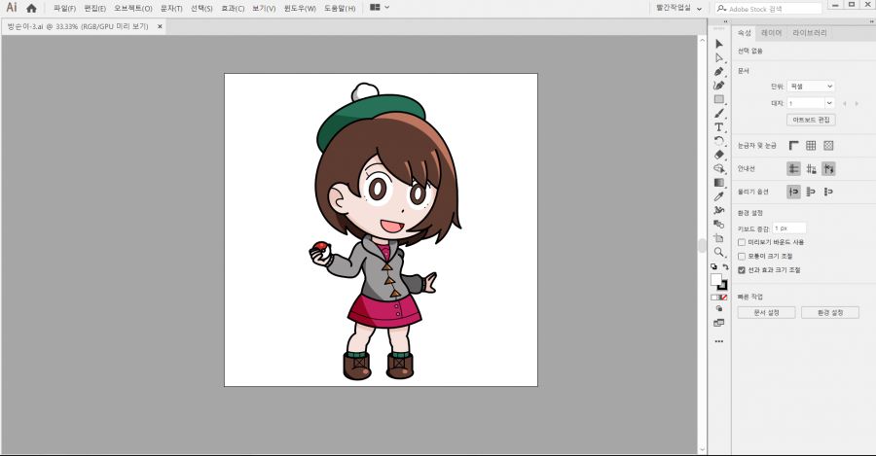This screenshot has height=456, width=876.
Task: Toggle the grid display icon
Action: click(810, 146)
